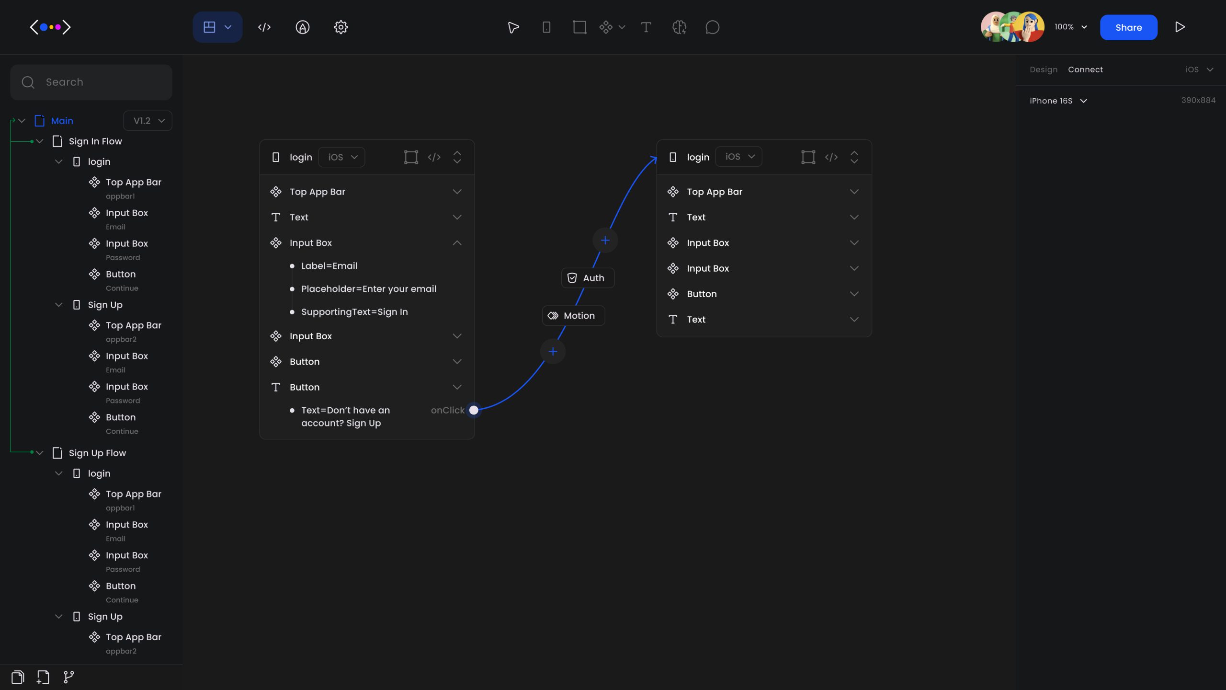
Task: Collapse the Sign In Flow tree
Action: (40, 141)
